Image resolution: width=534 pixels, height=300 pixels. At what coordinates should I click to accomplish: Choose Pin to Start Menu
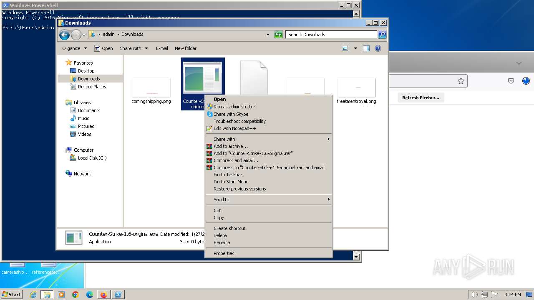coord(269,182)
